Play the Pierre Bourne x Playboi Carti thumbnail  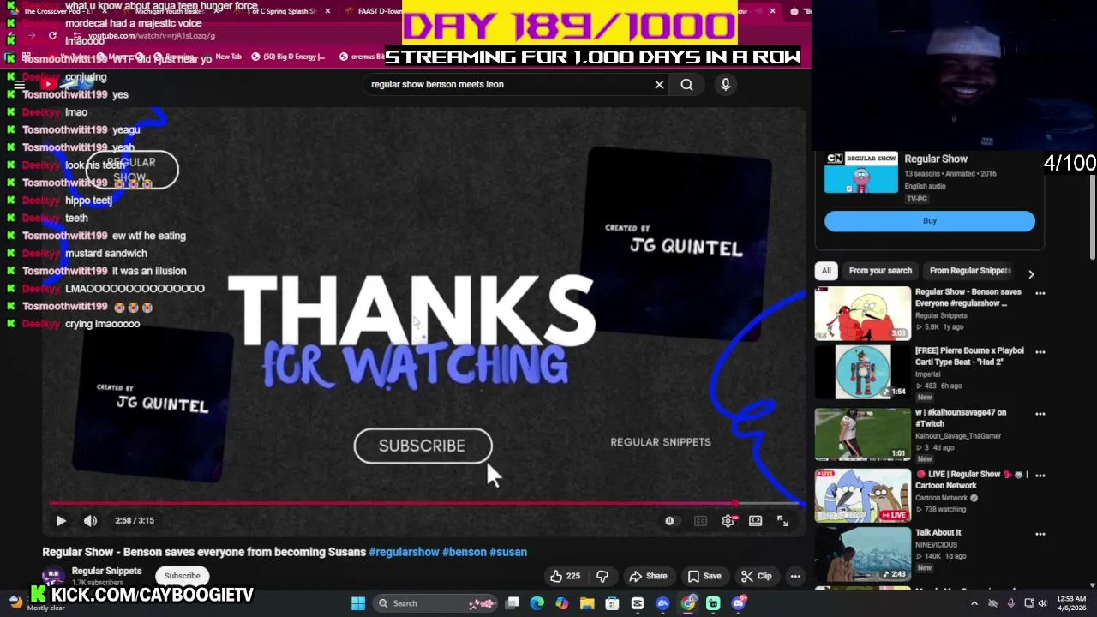(863, 372)
